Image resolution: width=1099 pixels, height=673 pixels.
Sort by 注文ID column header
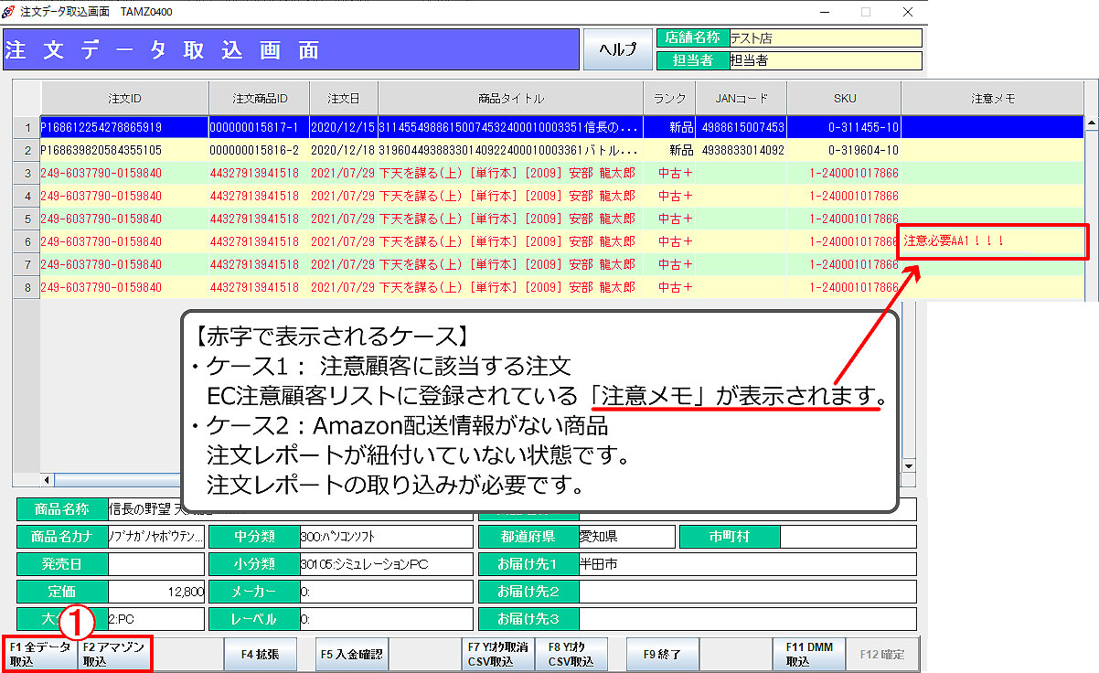(x=124, y=99)
